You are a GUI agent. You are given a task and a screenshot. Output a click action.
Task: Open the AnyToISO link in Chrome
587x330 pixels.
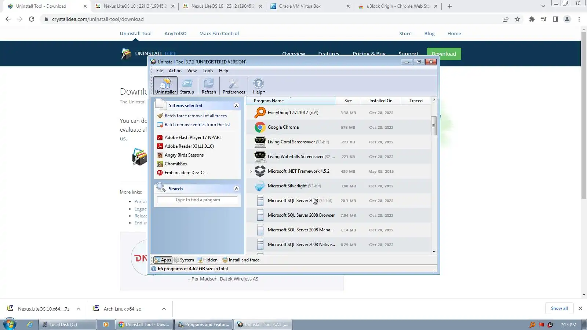tap(175, 33)
